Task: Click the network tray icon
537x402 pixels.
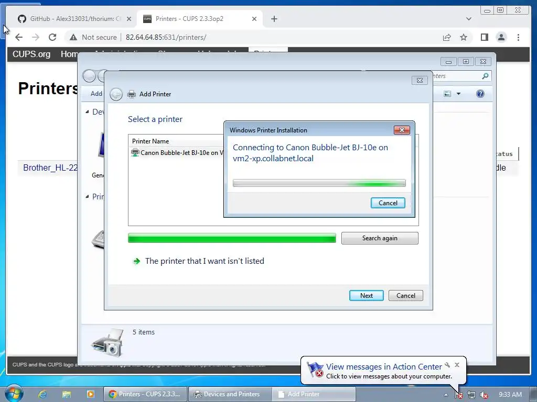Action: tap(471, 395)
